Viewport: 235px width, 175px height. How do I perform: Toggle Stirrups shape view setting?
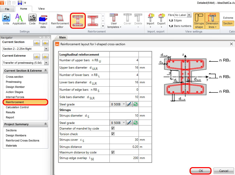tap(199, 21)
